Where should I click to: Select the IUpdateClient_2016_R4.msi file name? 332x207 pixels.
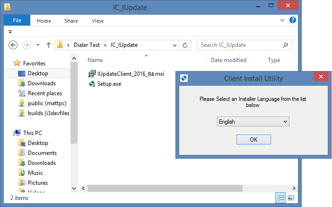point(131,74)
